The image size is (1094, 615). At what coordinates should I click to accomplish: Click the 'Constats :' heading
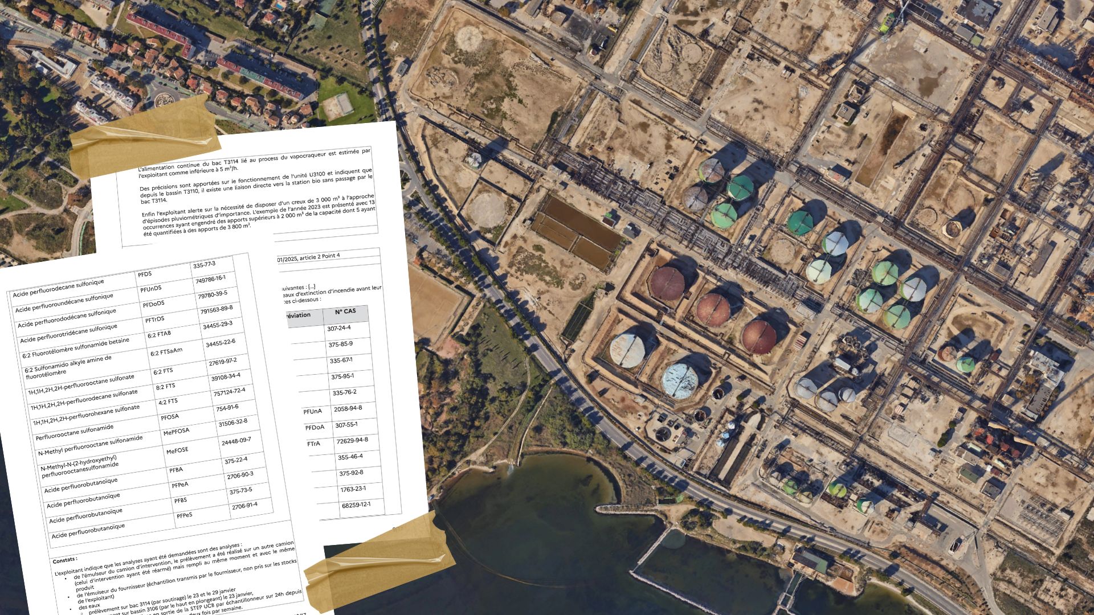pyautogui.click(x=64, y=560)
